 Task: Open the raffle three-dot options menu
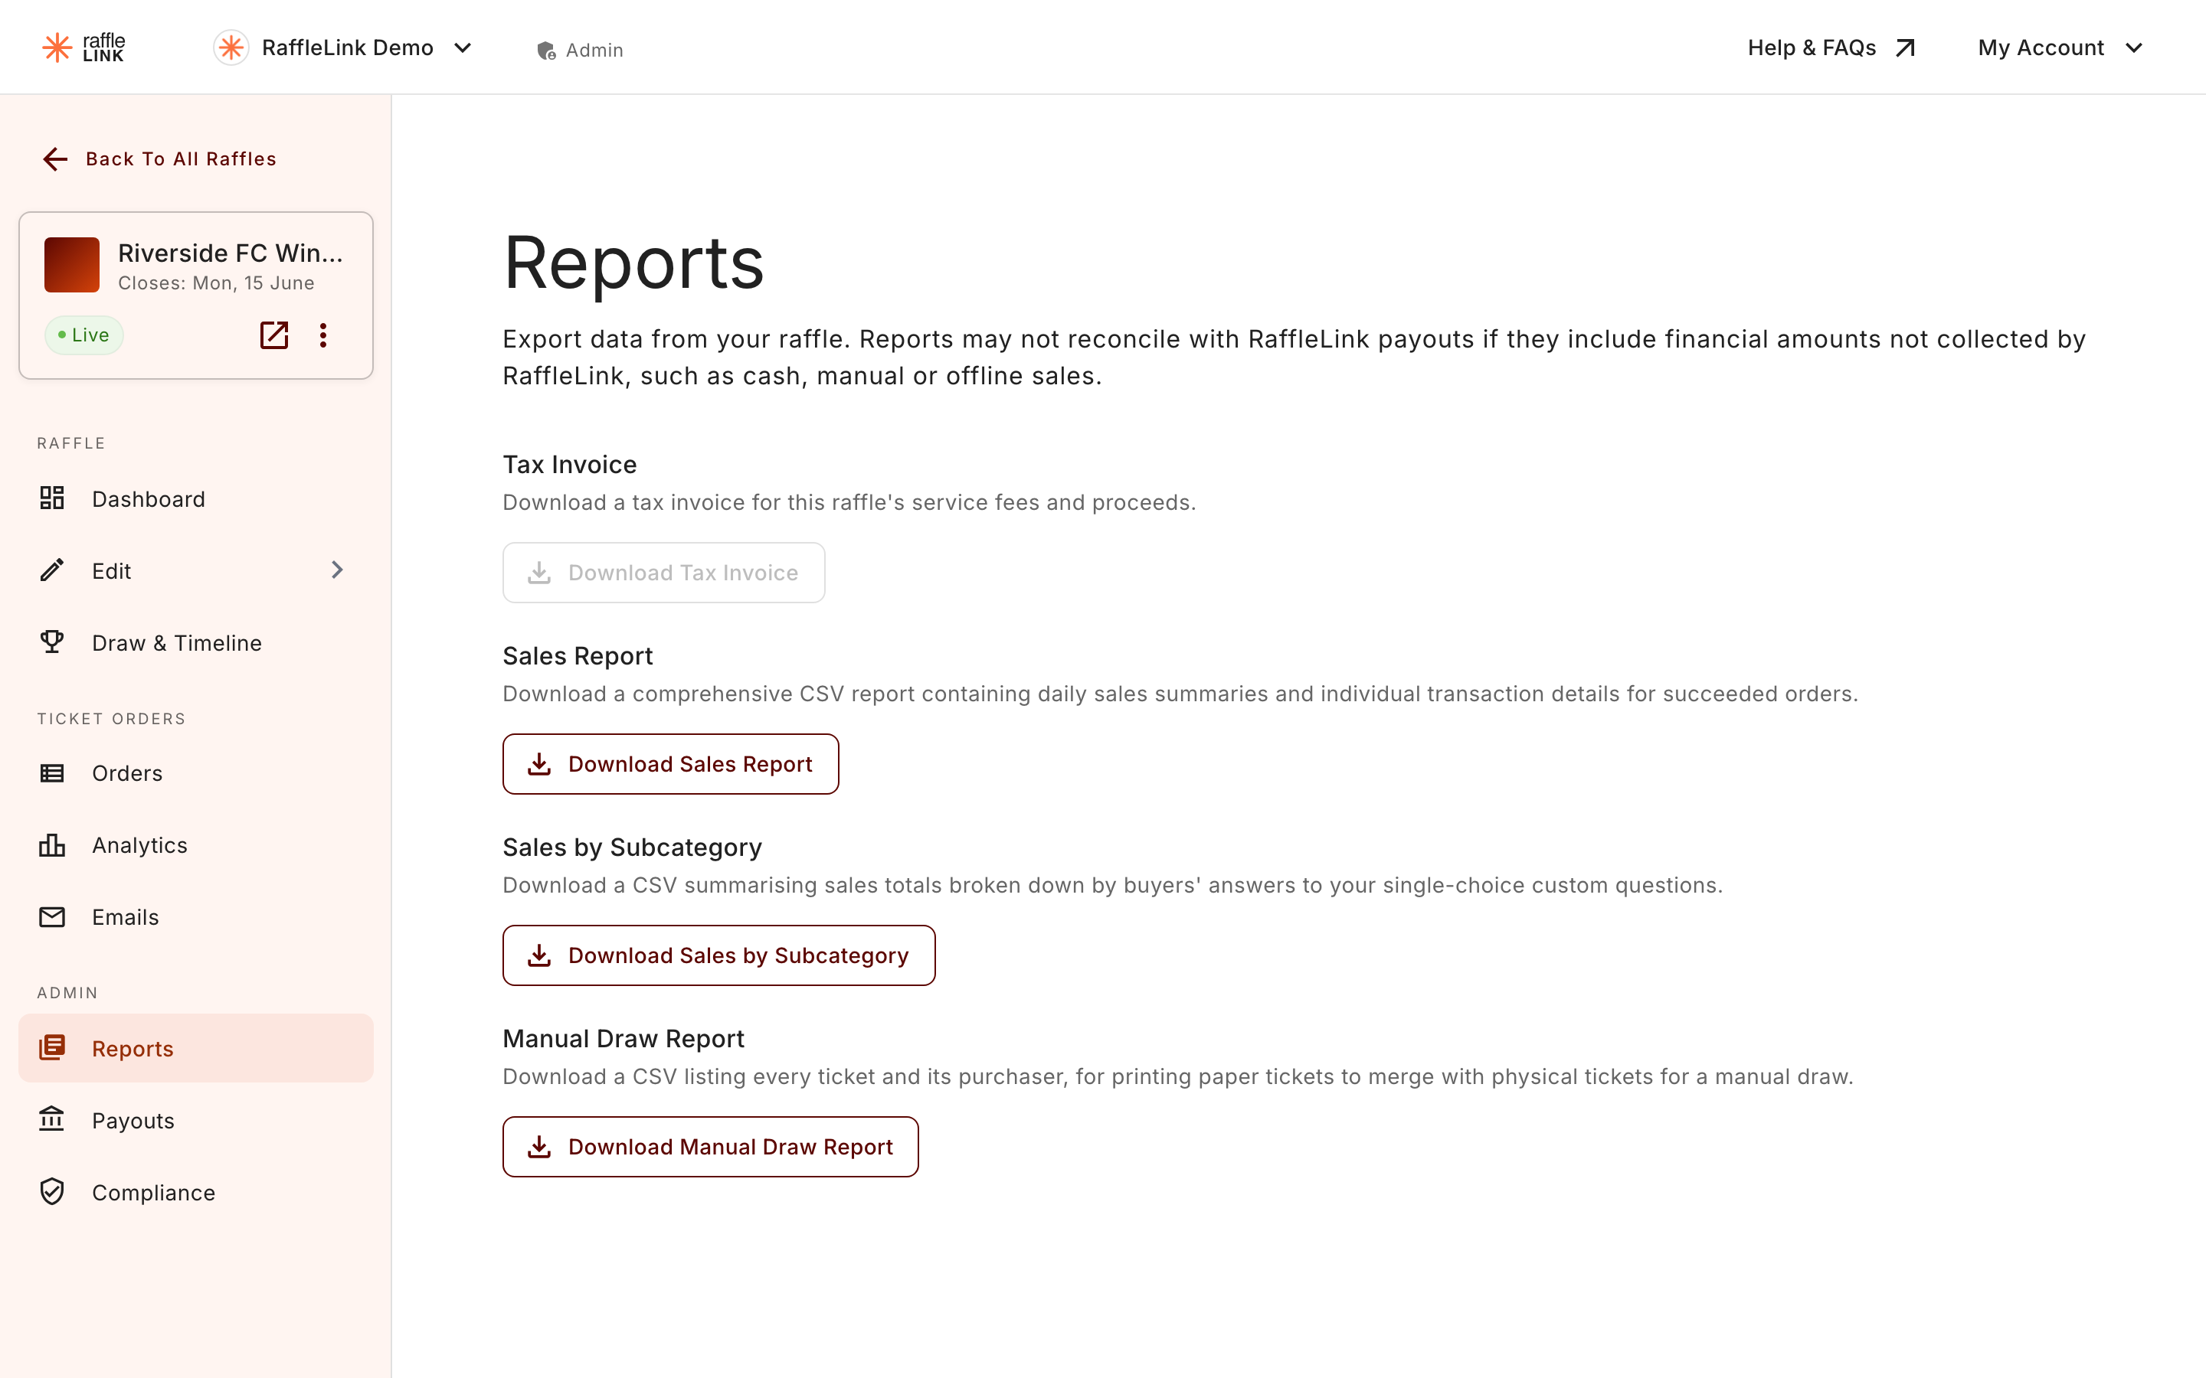click(x=322, y=335)
